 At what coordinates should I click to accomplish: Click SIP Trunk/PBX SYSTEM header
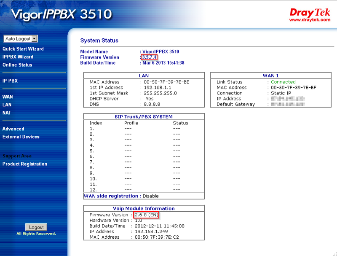pyautogui.click(x=144, y=117)
